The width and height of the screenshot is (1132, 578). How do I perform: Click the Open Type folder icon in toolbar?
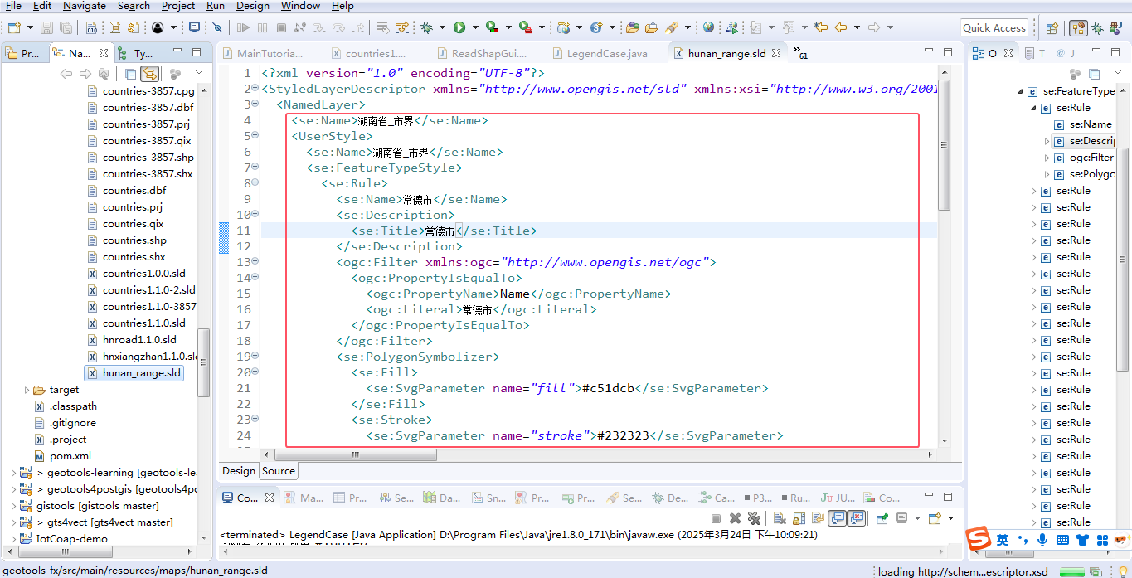[x=632, y=27]
